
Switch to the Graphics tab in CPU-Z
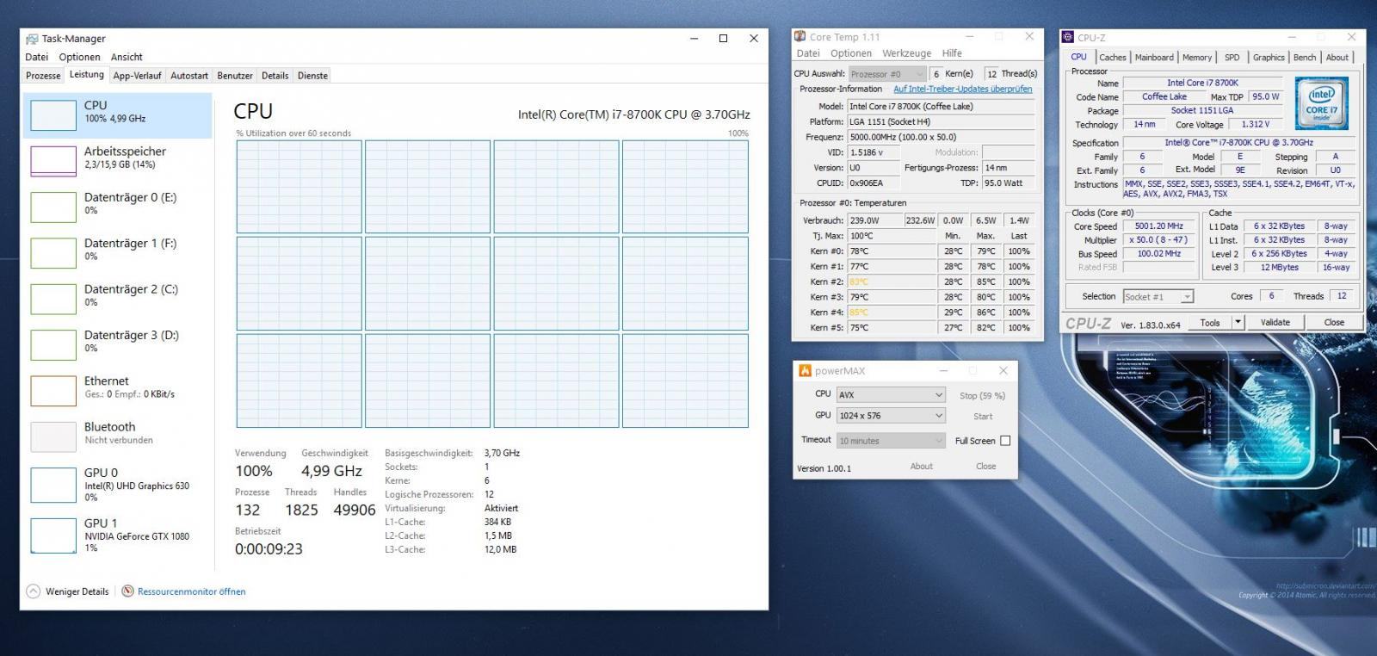tap(1269, 58)
